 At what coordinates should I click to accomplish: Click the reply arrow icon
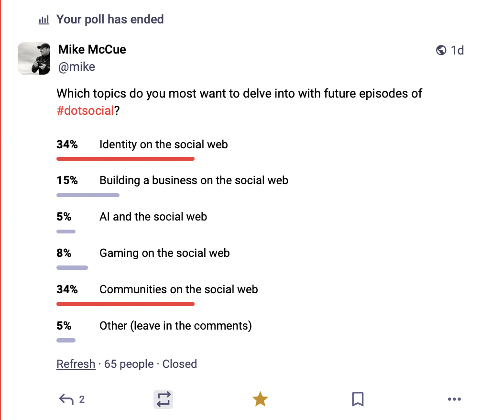coord(66,399)
